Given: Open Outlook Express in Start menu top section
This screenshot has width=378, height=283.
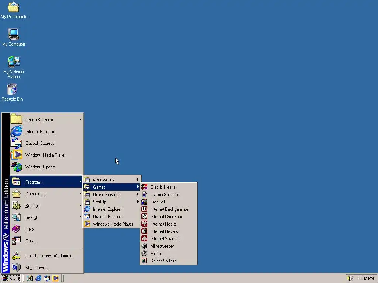Looking at the screenshot, I should coord(47,143).
